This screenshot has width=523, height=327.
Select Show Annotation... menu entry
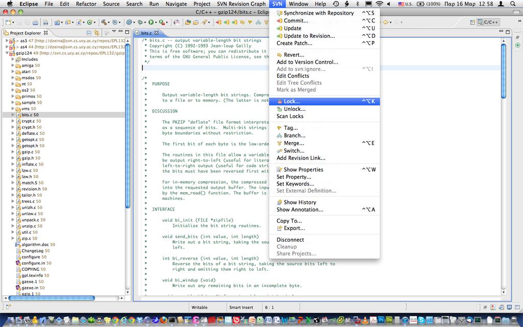tap(324, 210)
